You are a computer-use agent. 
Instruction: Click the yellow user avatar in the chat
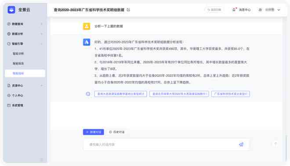[87, 26]
